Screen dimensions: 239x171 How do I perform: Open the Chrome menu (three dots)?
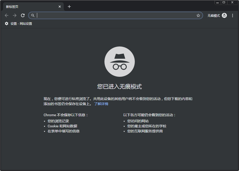point(232,15)
